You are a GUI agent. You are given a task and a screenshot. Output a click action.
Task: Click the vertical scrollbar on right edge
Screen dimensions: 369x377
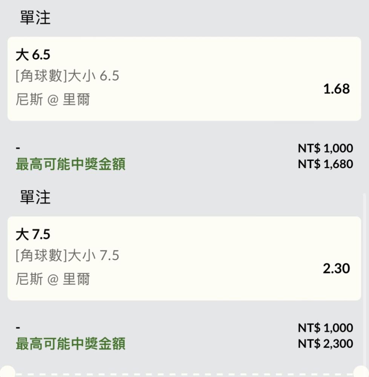click(x=364, y=279)
